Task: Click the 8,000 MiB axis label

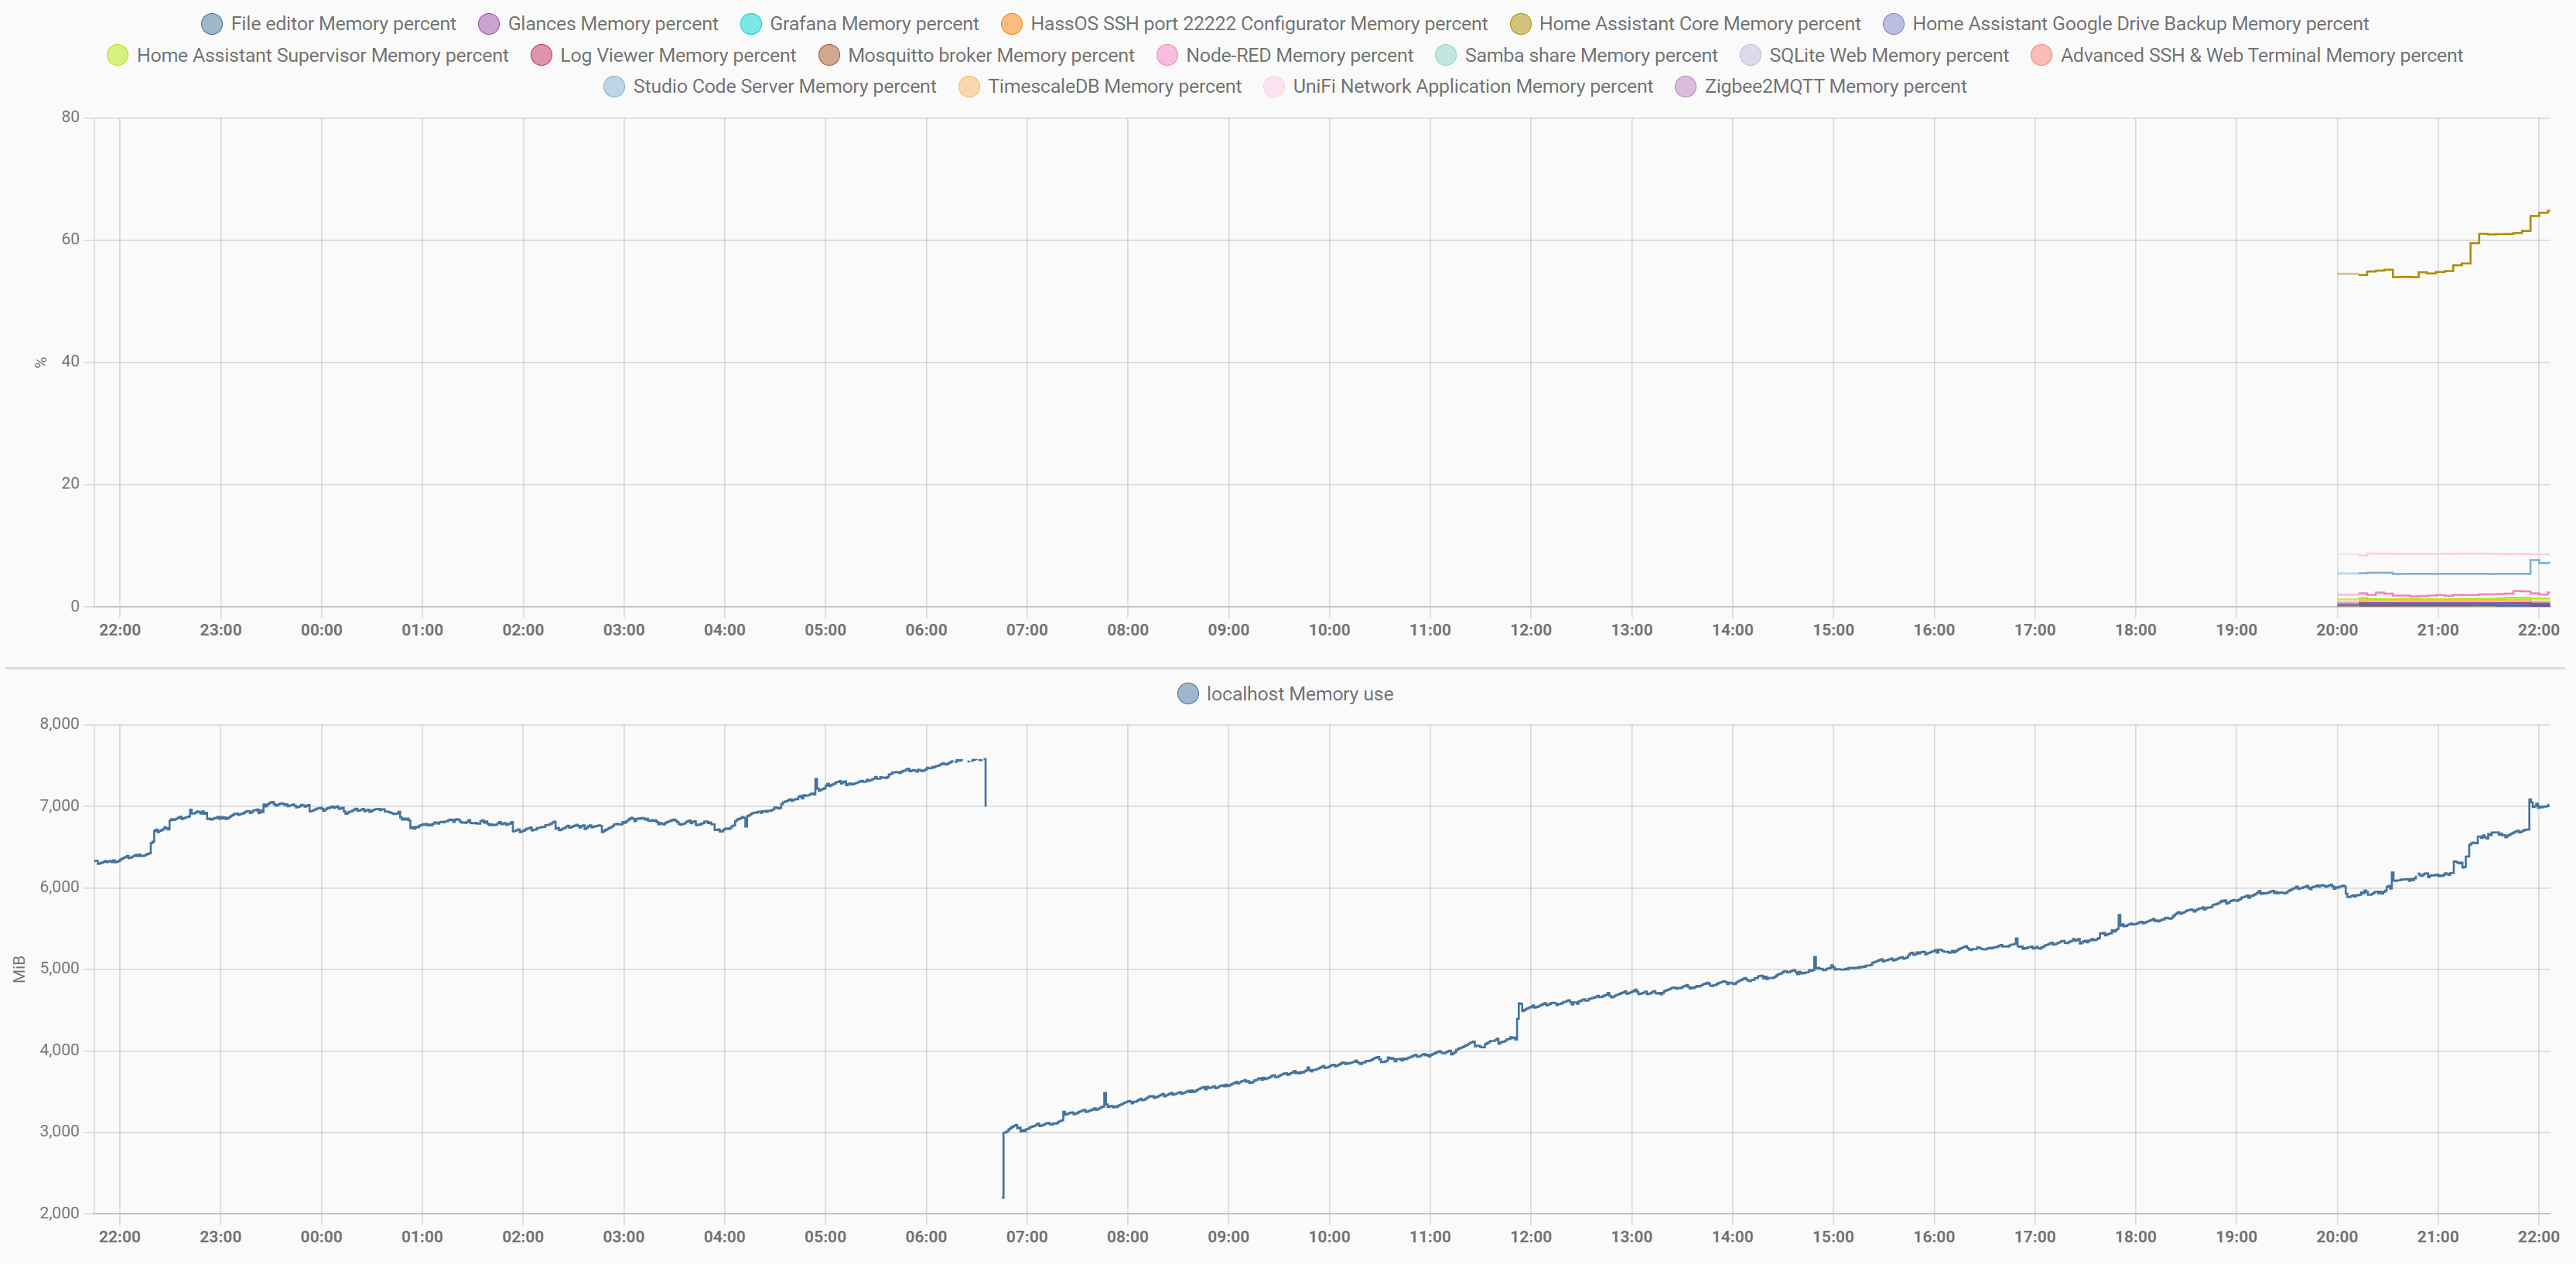Action: 59,724
